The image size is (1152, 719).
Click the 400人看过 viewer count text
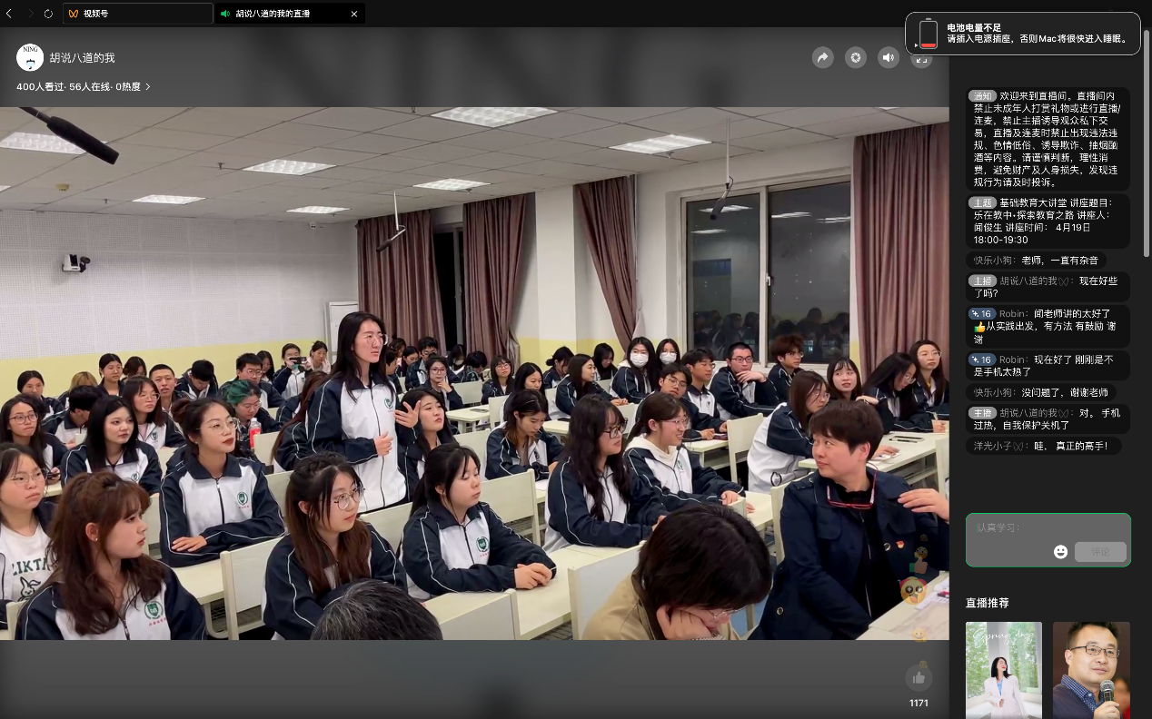tap(39, 87)
